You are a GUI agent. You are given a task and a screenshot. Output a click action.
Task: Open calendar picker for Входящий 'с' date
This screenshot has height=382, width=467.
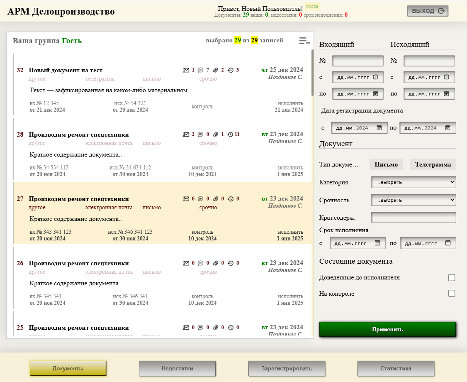[x=376, y=77]
